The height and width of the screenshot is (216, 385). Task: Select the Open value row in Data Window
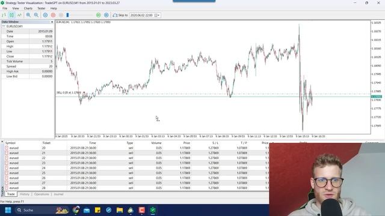click(27, 41)
